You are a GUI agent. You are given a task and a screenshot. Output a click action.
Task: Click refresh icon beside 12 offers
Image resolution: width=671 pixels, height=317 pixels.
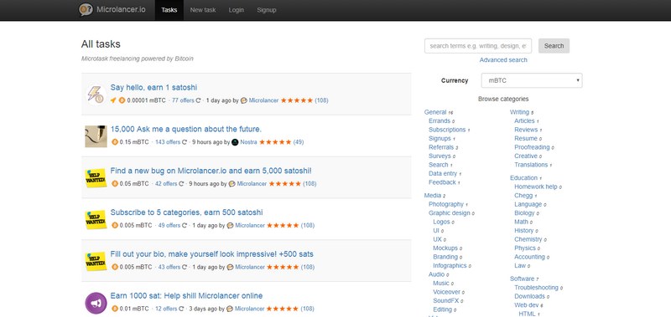(181, 309)
